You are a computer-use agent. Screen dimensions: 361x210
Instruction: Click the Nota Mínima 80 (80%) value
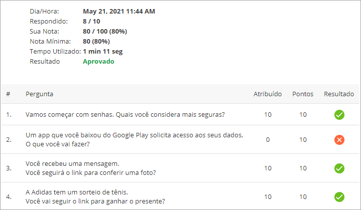[x=96, y=42]
